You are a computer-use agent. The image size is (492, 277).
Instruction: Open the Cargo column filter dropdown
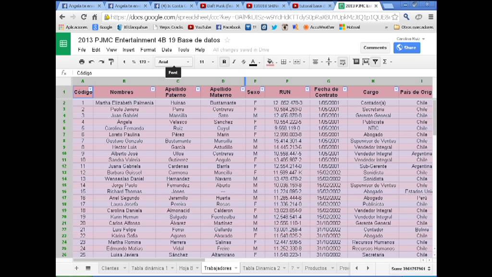[396, 89]
